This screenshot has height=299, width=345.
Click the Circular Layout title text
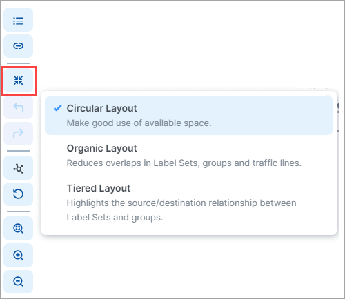coord(101,108)
